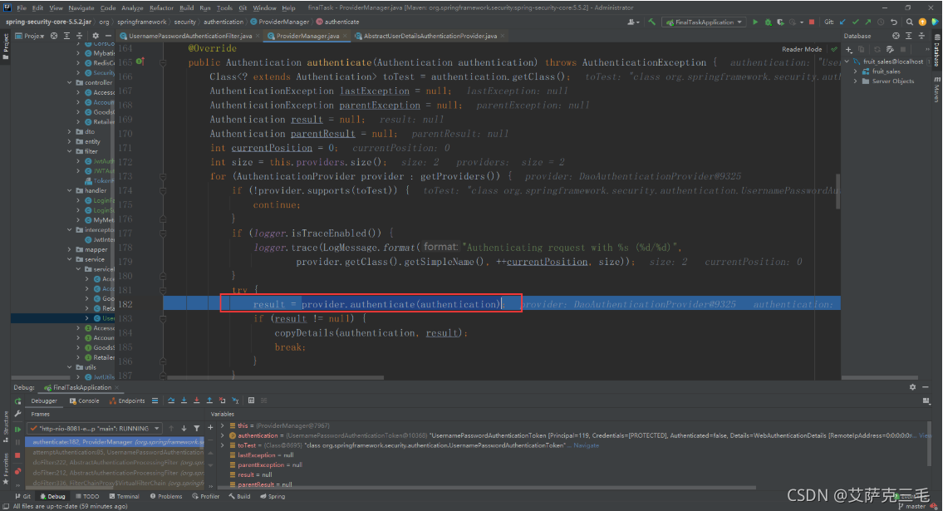Open Search Everywhere magnifier icon
Image resolution: width=943 pixels, height=511 pixels.
pyautogui.click(x=909, y=22)
